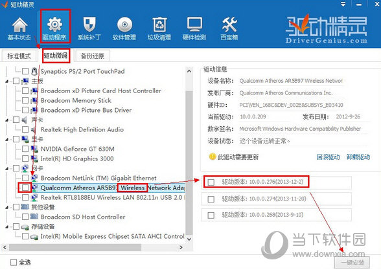Collapse the 显卡 tree node

point(7,140)
